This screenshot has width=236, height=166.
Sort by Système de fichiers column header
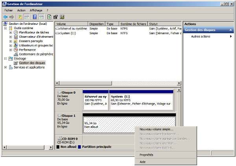pyautogui.click(x=133, y=24)
